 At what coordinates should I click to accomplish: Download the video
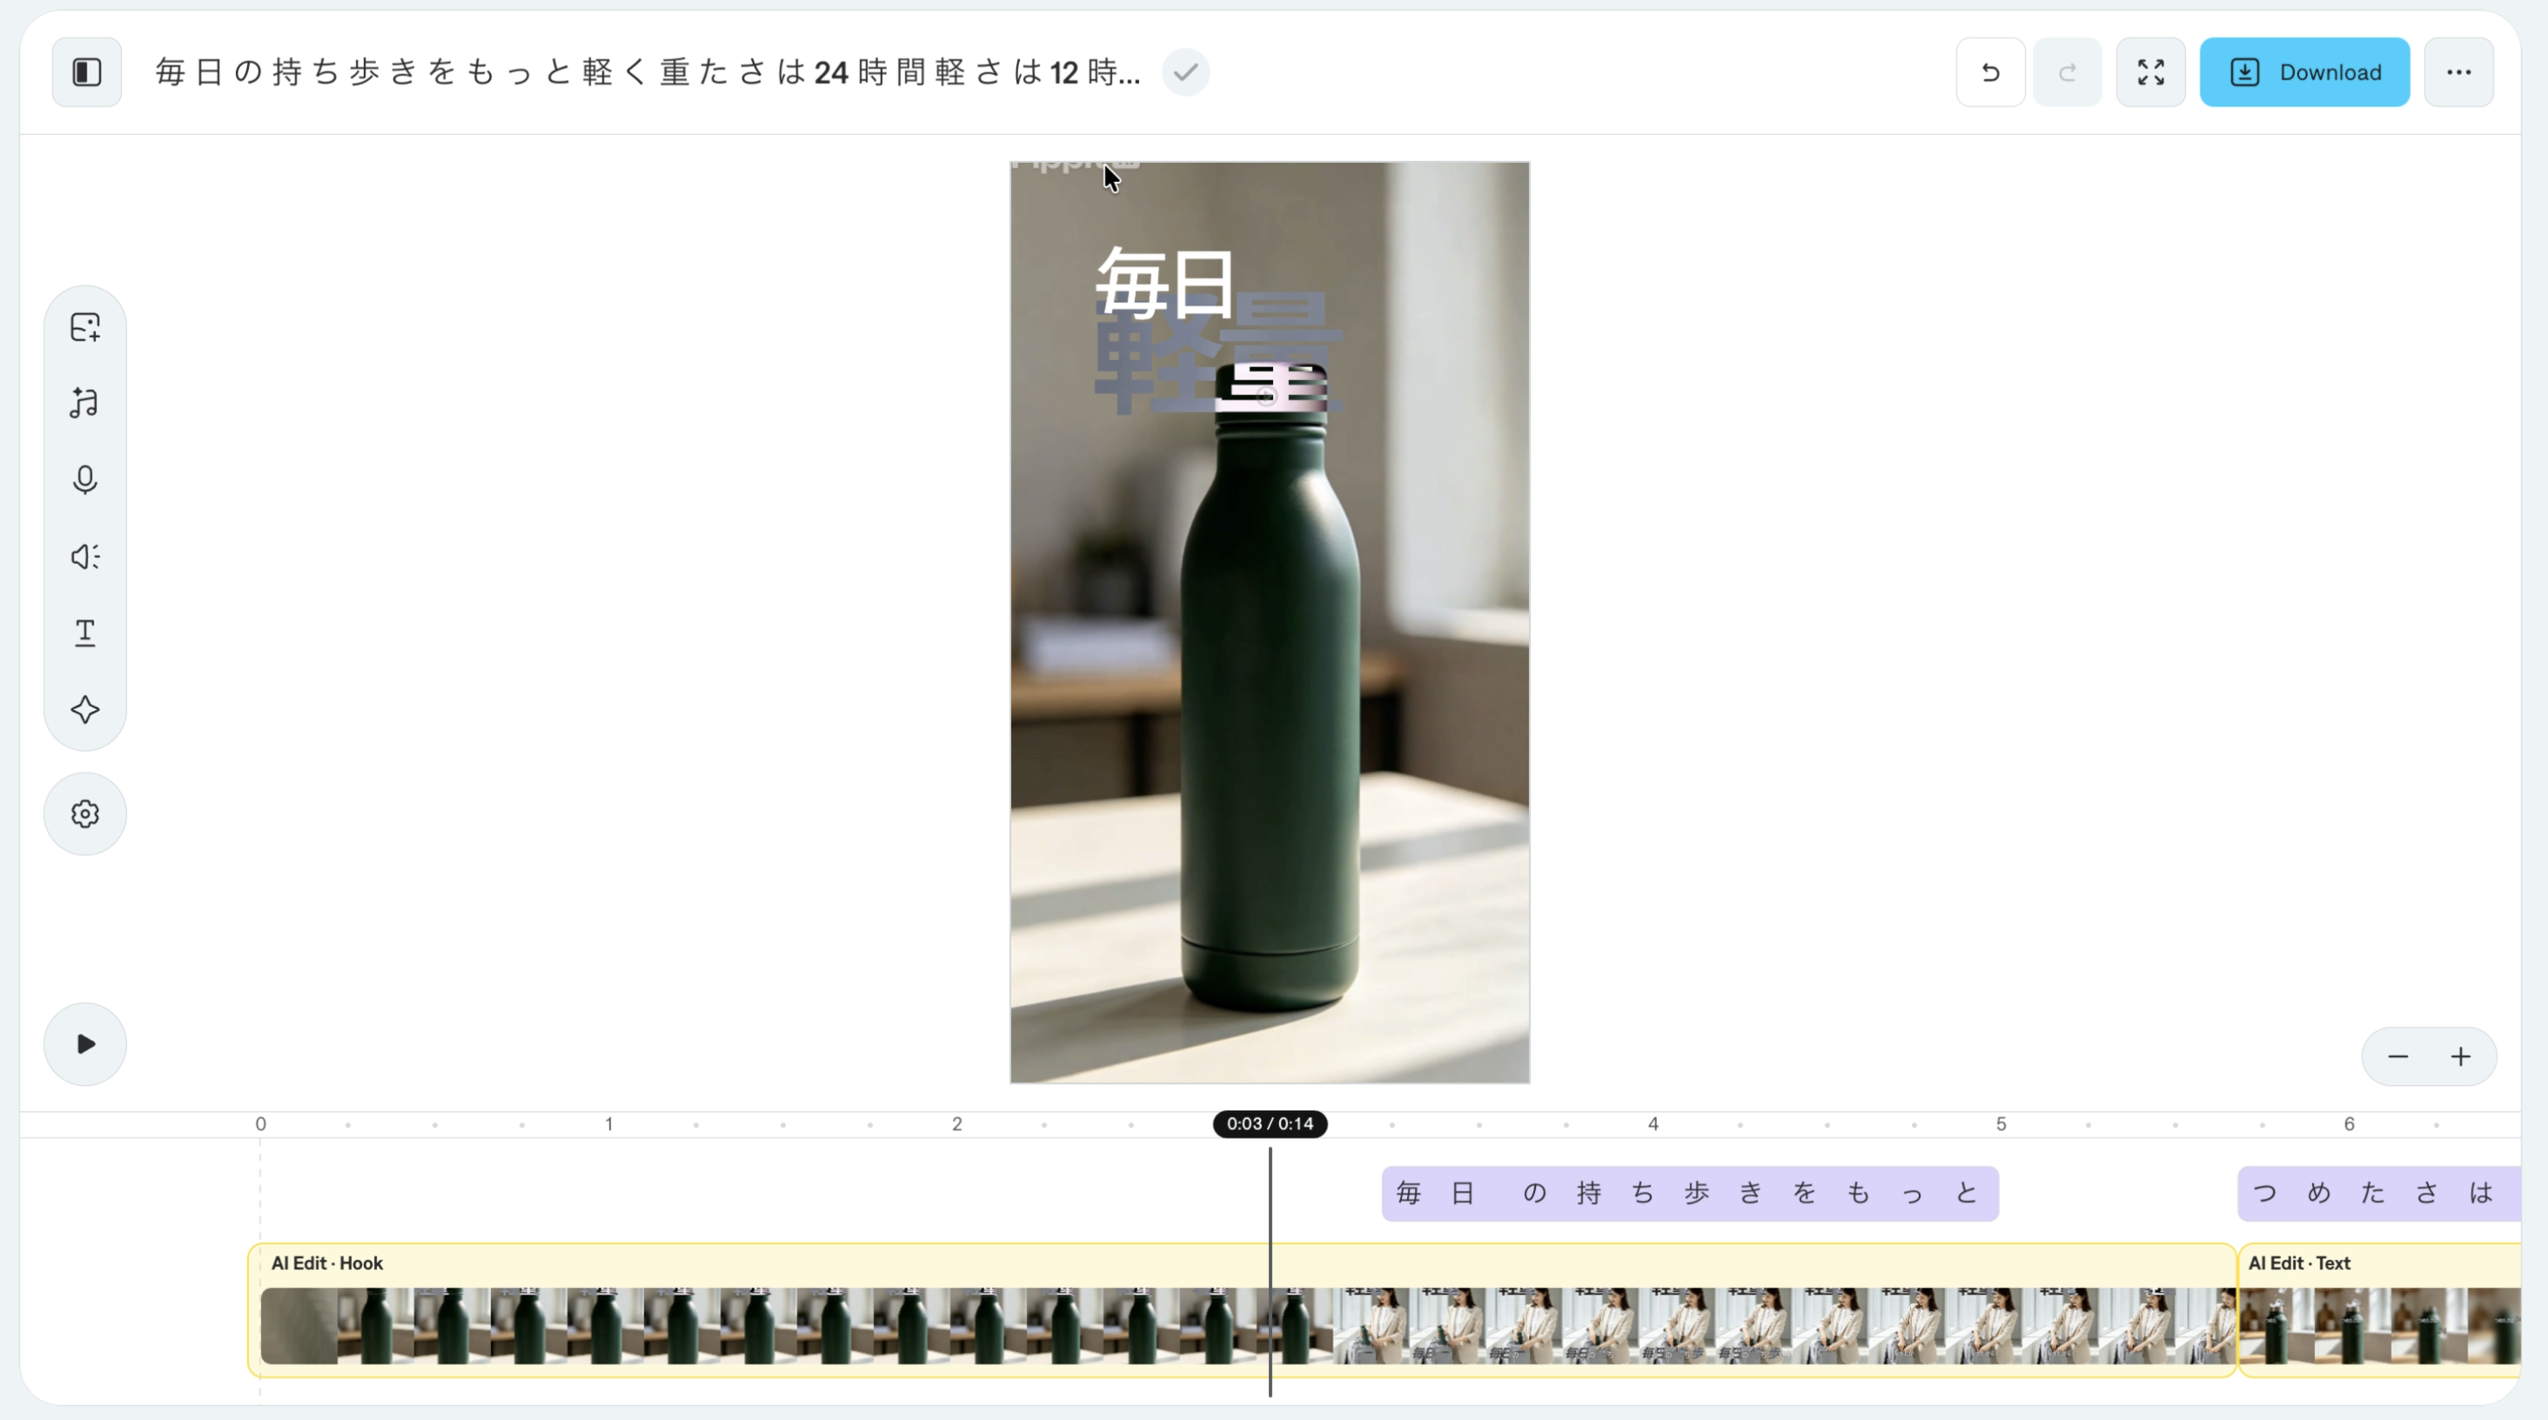(2304, 72)
